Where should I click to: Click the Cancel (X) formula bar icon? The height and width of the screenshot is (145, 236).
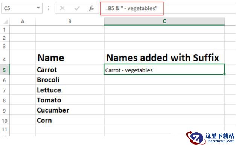click(62, 8)
